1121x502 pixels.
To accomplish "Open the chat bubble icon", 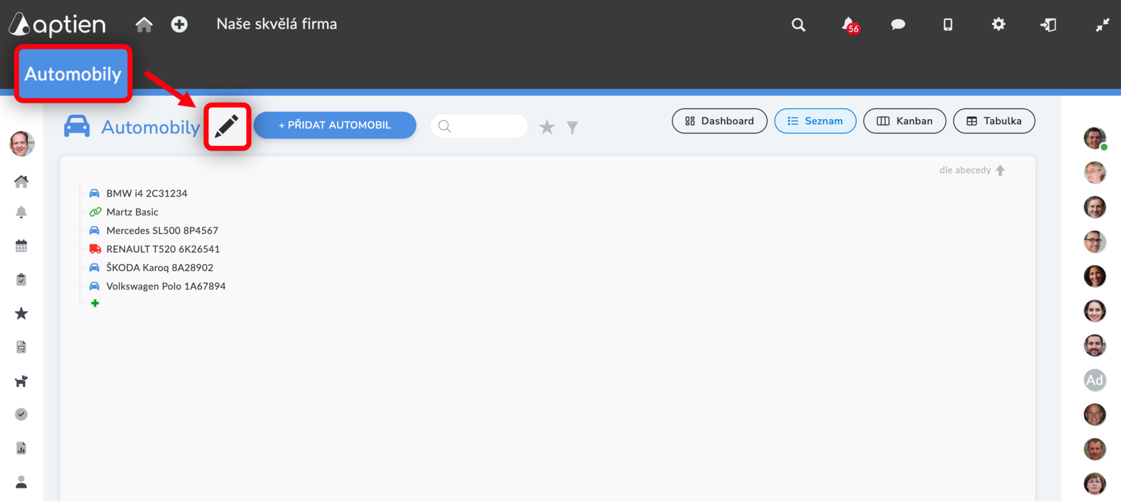I will [x=898, y=25].
